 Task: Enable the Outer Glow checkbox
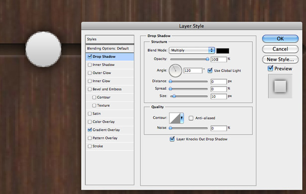[x=90, y=73]
